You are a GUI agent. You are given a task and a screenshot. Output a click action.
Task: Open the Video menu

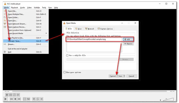pyautogui.click(x=29, y=7)
